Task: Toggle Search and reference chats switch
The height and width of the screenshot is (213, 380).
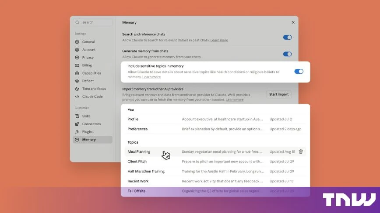Action: pos(287,37)
